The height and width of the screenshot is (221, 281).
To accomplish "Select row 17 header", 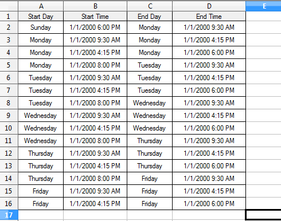I will click(x=9, y=215).
